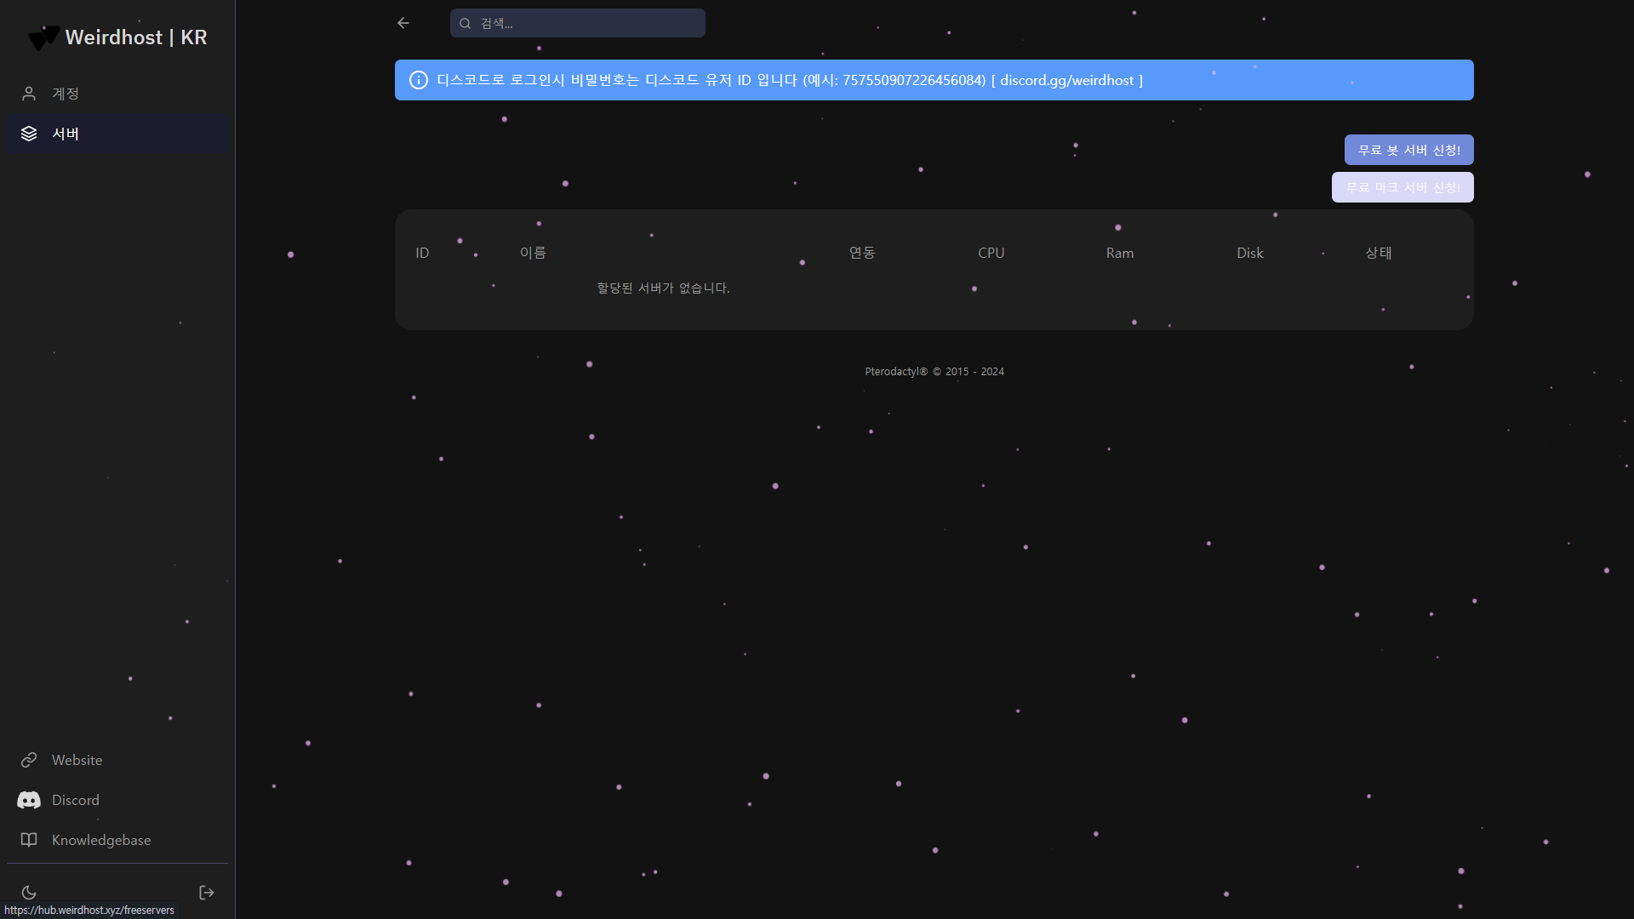The image size is (1634, 919).
Task: Select the 서버 sidebar menu item
Action: coord(66,134)
